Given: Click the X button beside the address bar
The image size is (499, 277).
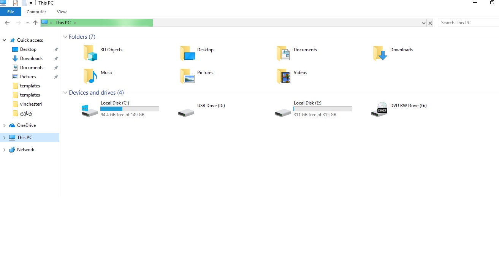Looking at the screenshot, I should (x=430, y=23).
